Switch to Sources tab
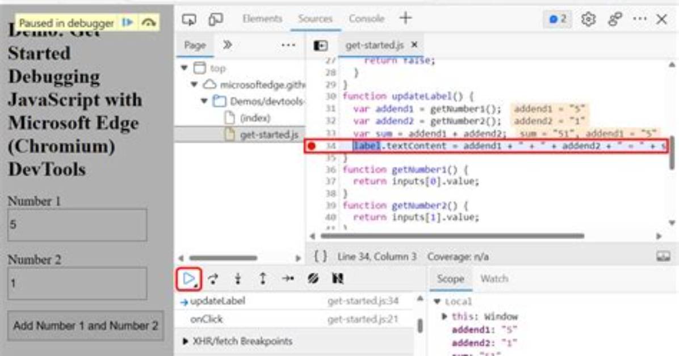Screen dimensions: 679x356 click(315, 19)
